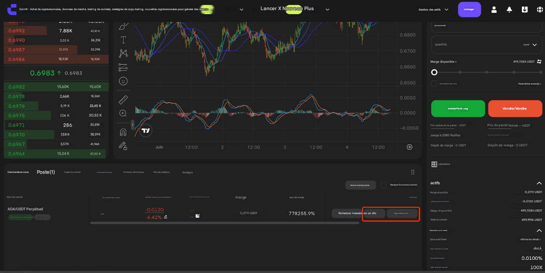The width and height of the screenshot is (545, 273).
Task: Open the emoji icons tool
Action: tap(123, 81)
